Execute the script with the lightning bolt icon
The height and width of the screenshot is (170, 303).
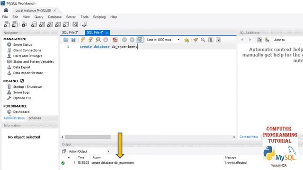(83, 40)
